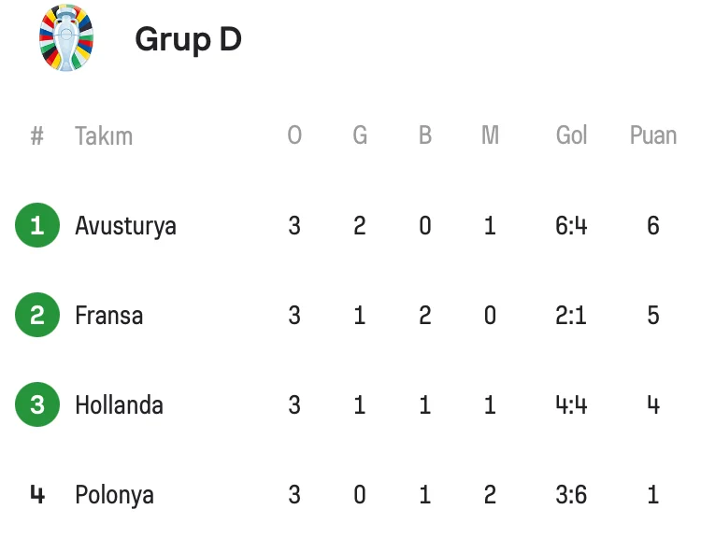Open the Grup D heading
Viewport: 701px width, 552px height.
pyautogui.click(x=188, y=39)
